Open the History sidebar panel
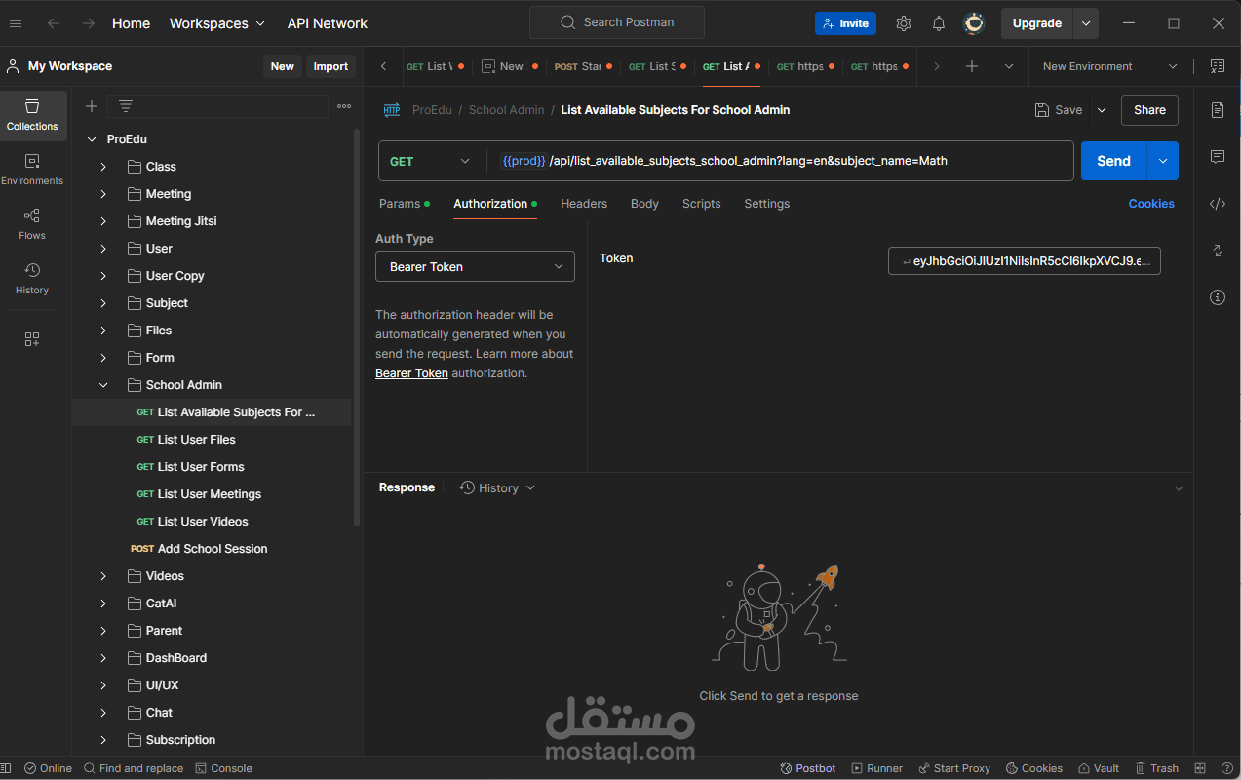Viewport: 1241px width, 780px height. click(32, 279)
